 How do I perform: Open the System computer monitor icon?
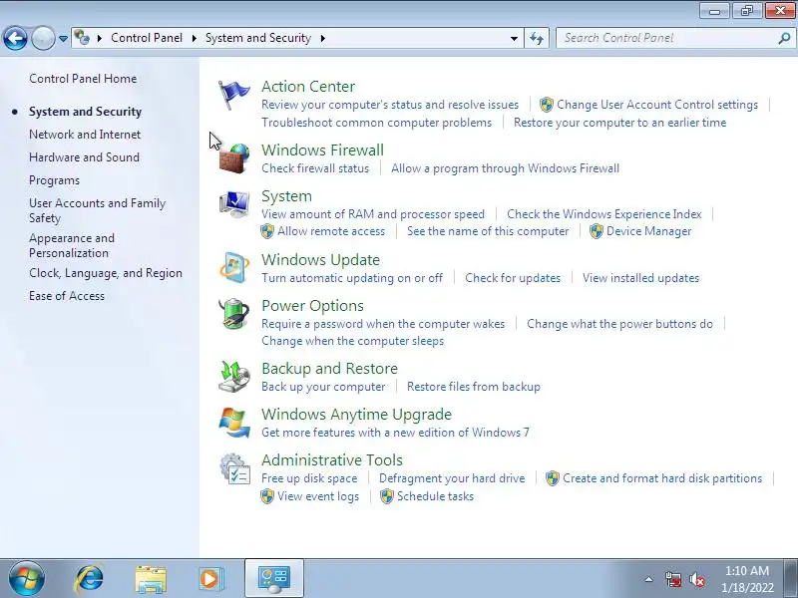[234, 204]
